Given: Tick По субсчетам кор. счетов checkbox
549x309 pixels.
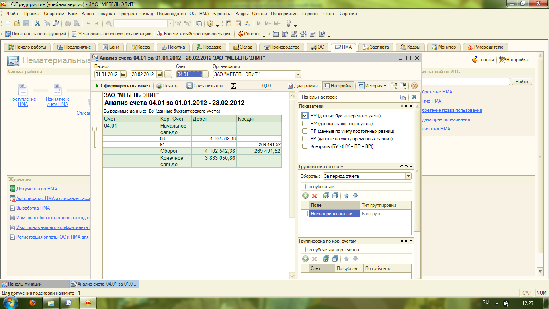Looking at the screenshot, I should 303,250.
